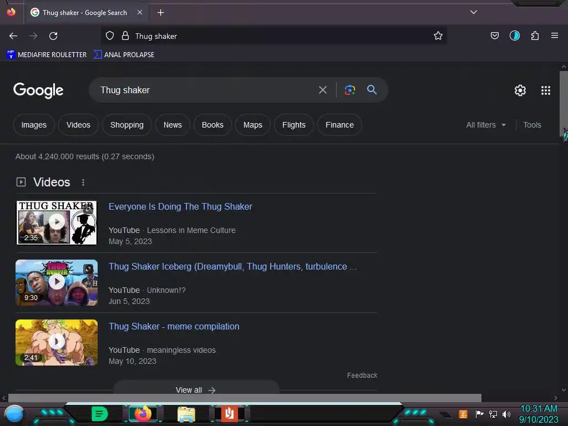Expand the All filters dropdown
The image size is (568, 426).
click(486, 125)
